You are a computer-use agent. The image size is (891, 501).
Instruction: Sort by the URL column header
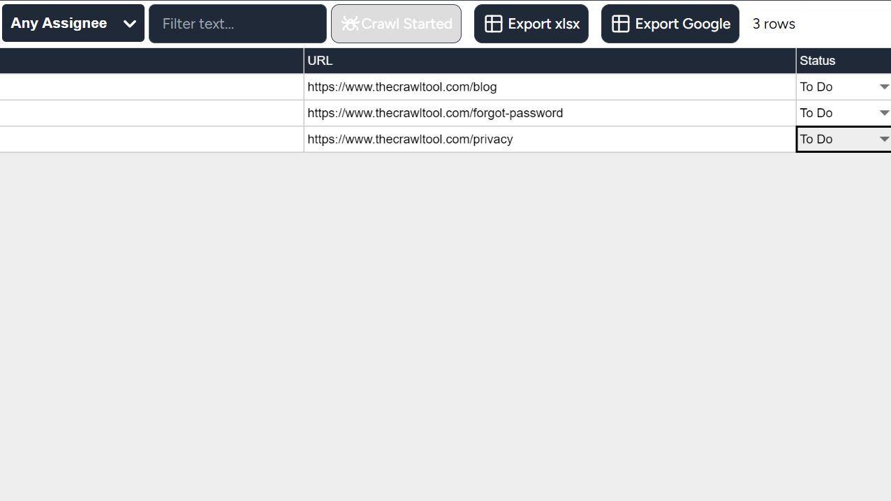click(550, 61)
